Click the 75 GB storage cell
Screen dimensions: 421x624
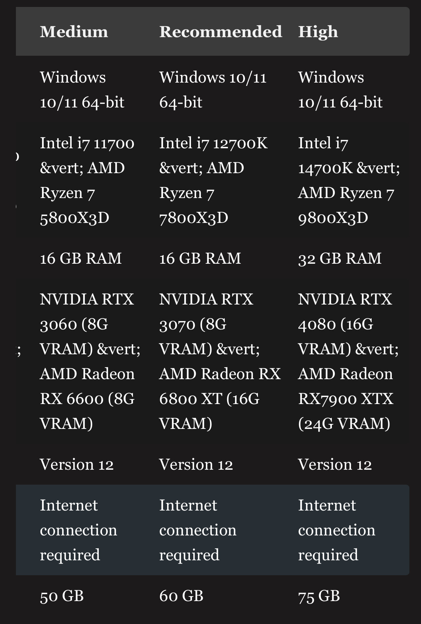(319, 596)
